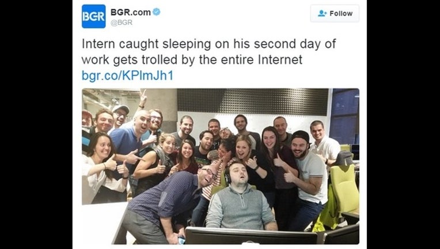Open the BGR.com display name profile
This screenshot has width=440, height=249.
pyautogui.click(x=131, y=12)
